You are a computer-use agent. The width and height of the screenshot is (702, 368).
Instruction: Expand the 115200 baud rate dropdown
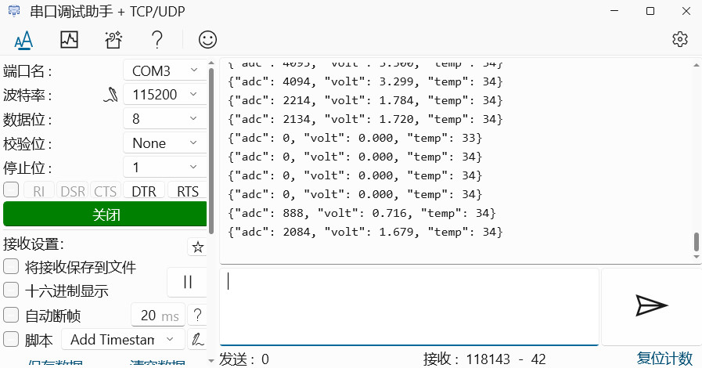[x=165, y=95]
